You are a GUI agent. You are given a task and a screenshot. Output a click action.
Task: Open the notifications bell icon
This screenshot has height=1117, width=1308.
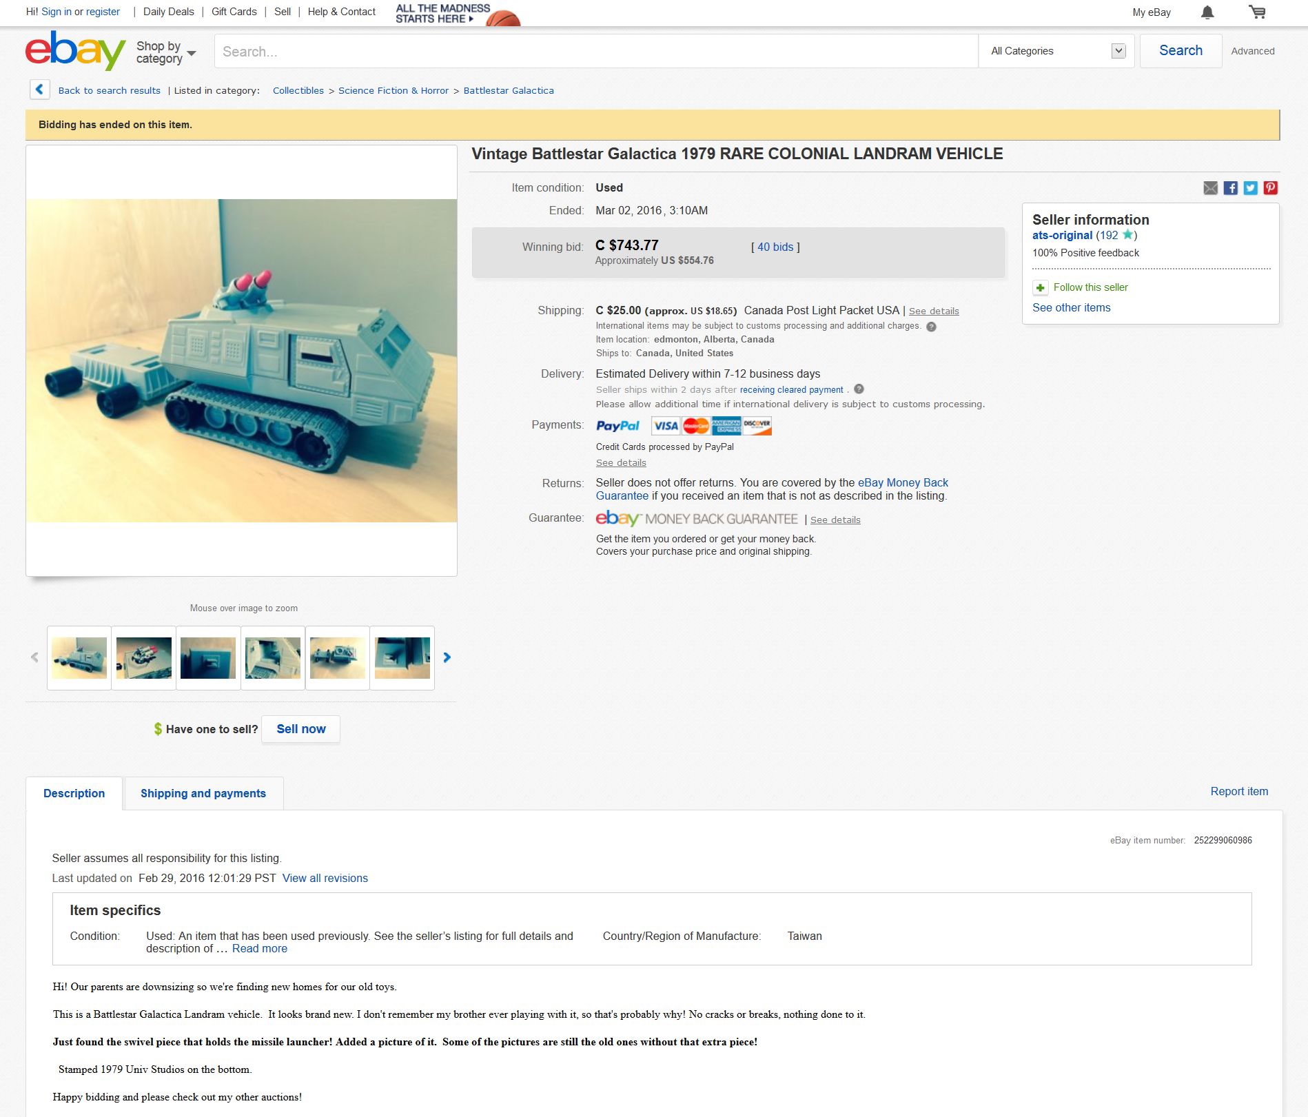(1207, 12)
